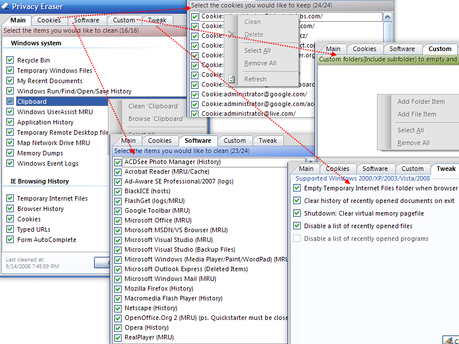Image resolution: width=459 pixels, height=344 pixels.
Task: Uncheck Mozilla Firefox (History) checkbox
Action: pos(118,289)
